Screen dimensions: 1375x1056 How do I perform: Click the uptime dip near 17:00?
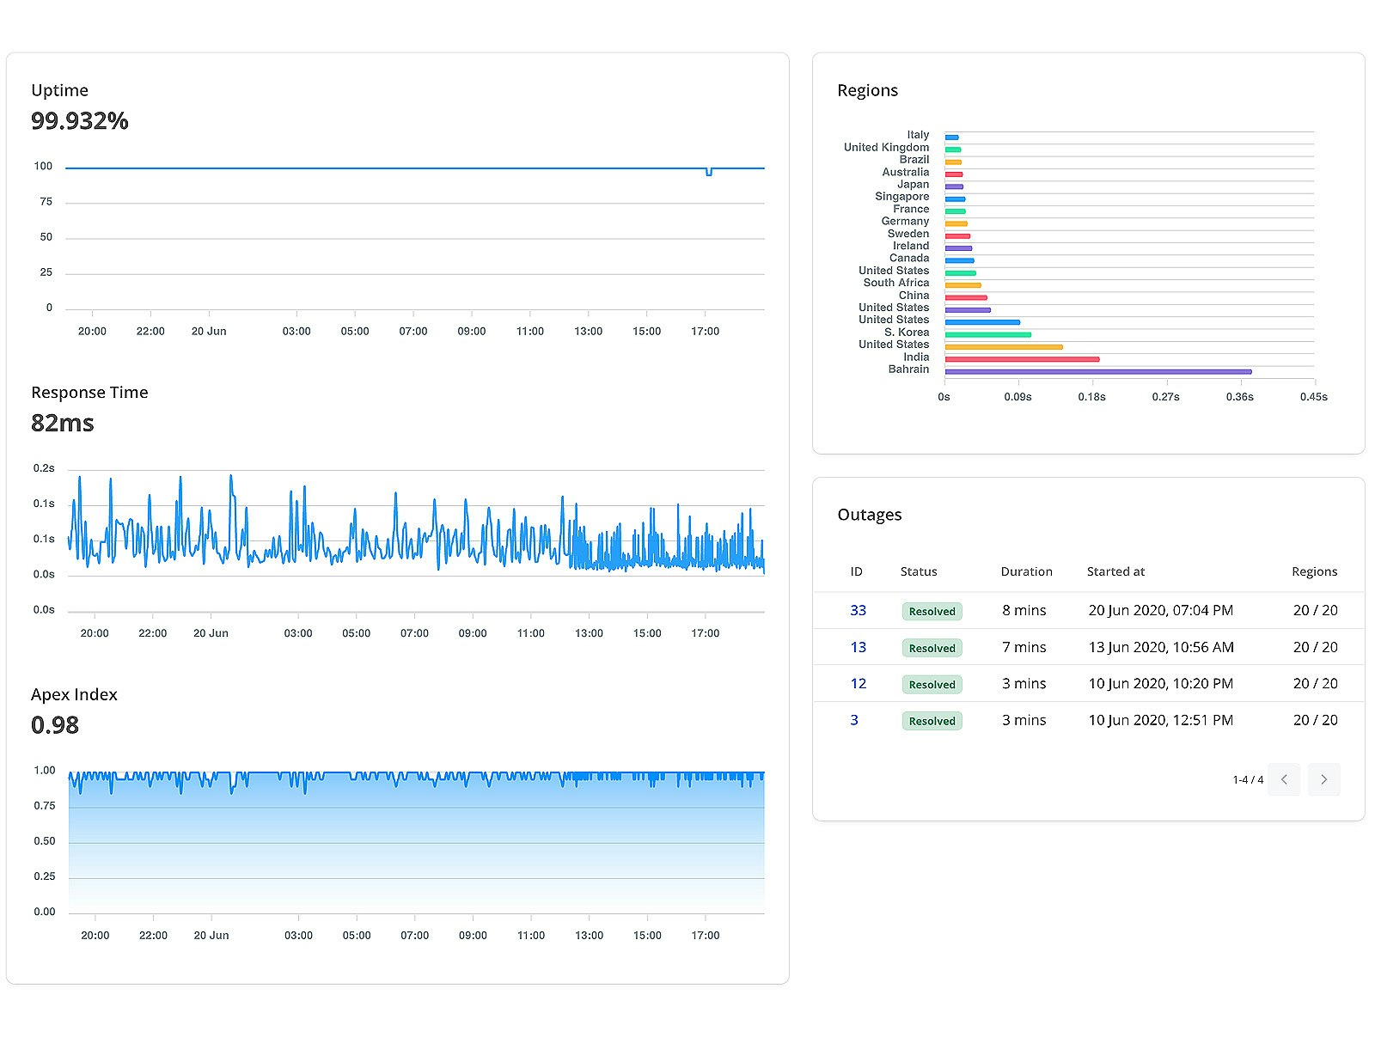(709, 172)
